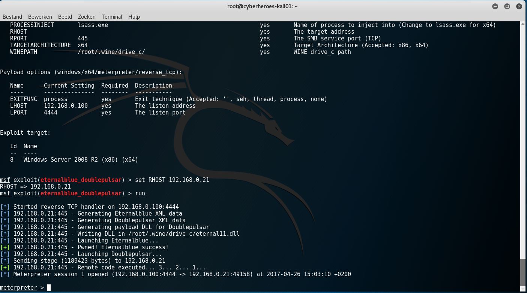Viewport: 527px width, 293px height.
Task: Click the 'Remote code executed...' line
Action: (x=103, y=268)
